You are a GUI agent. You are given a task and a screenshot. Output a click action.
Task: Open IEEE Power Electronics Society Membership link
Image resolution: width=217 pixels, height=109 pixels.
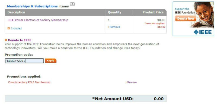tap(38, 20)
